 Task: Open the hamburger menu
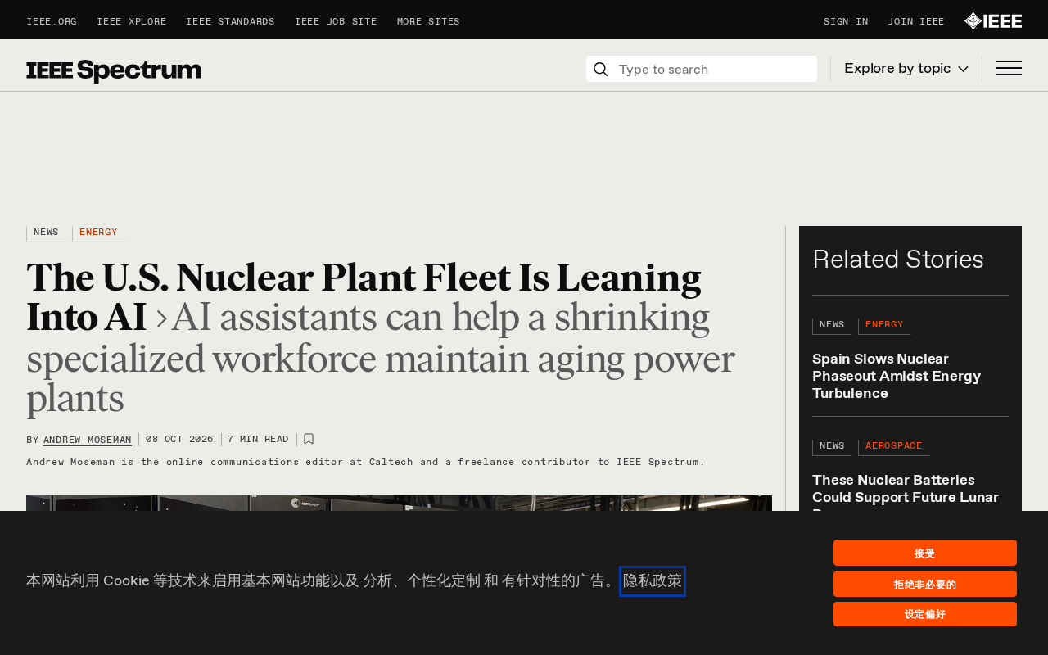pos(1009,69)
